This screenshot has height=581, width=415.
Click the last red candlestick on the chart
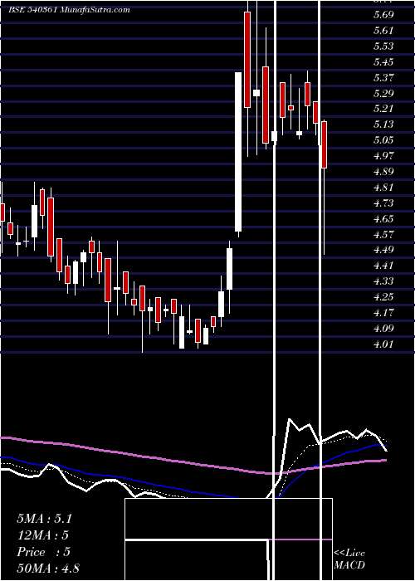pyautogui.click(x=325, y=145)
